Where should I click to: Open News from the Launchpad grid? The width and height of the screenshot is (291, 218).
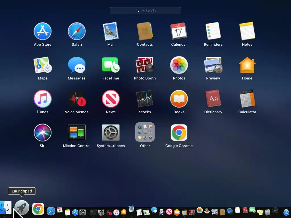pos(111,99)
